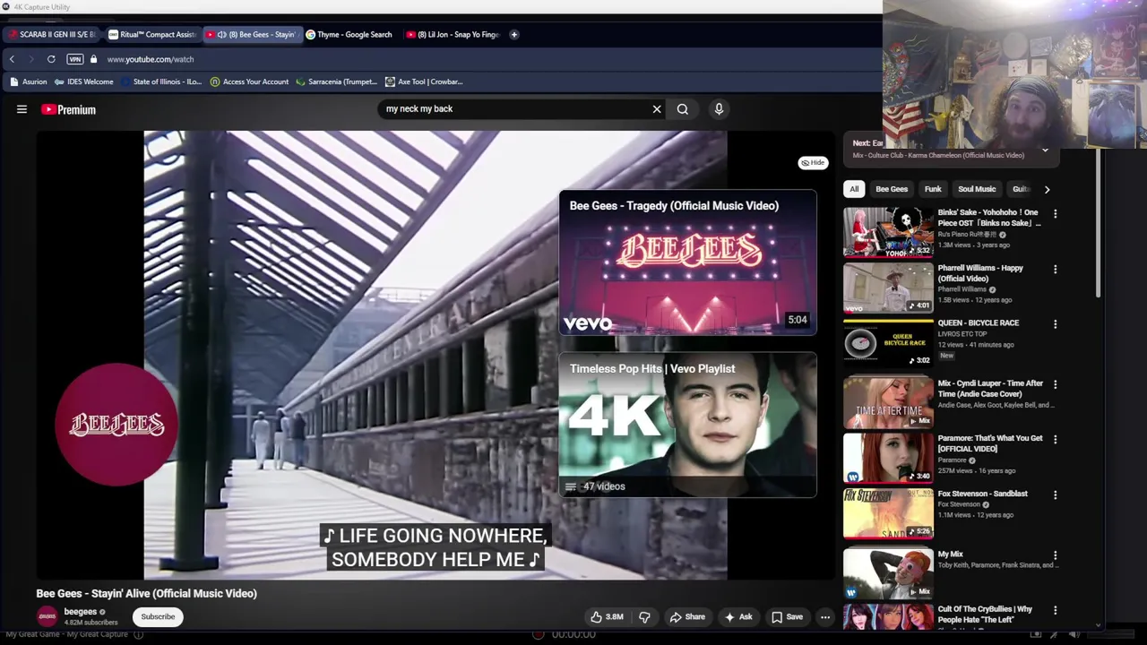Open options menu for QUEEN BICYCLE RACE
The width and height of the screenshot is (1147, 645).
(x=1055, y=324)
